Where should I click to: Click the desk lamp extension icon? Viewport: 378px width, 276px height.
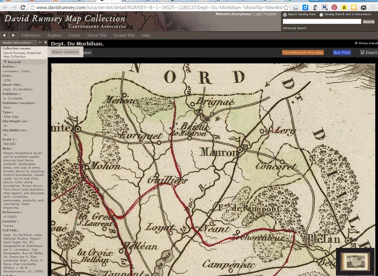[315, 7]
